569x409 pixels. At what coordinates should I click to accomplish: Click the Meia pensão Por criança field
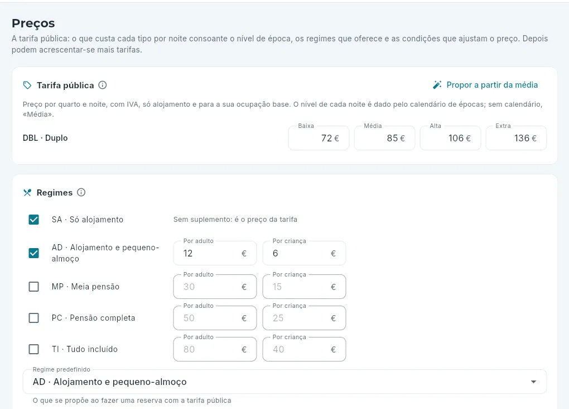(304, 287)
